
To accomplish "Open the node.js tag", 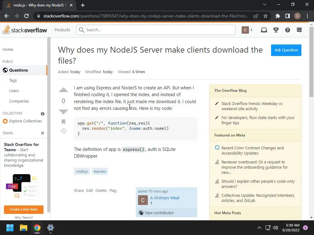I will pos(82,171).
